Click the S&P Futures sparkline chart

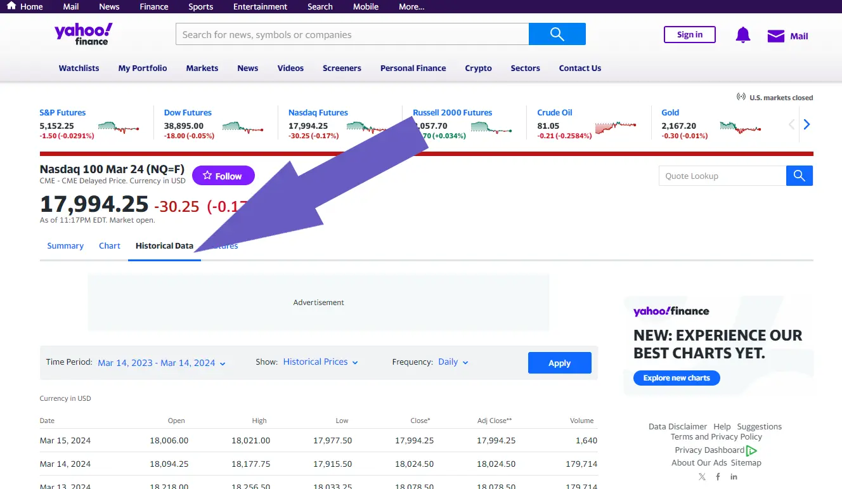119,127
